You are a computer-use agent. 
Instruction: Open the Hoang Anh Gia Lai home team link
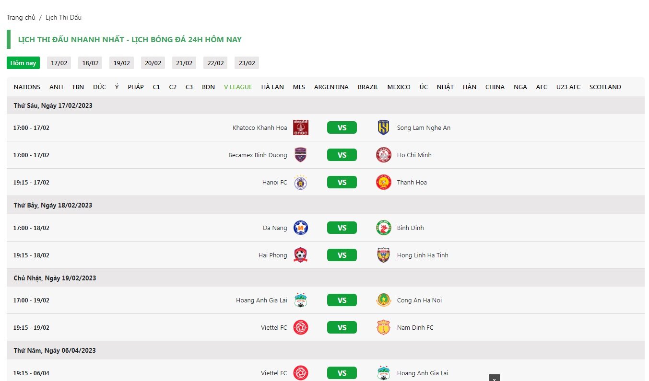tap(261, 300)
